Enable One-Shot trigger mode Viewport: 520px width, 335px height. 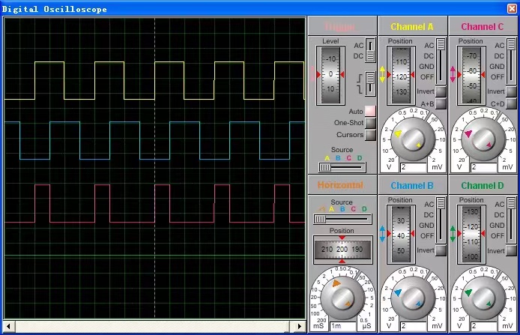(x=370, y=123)
